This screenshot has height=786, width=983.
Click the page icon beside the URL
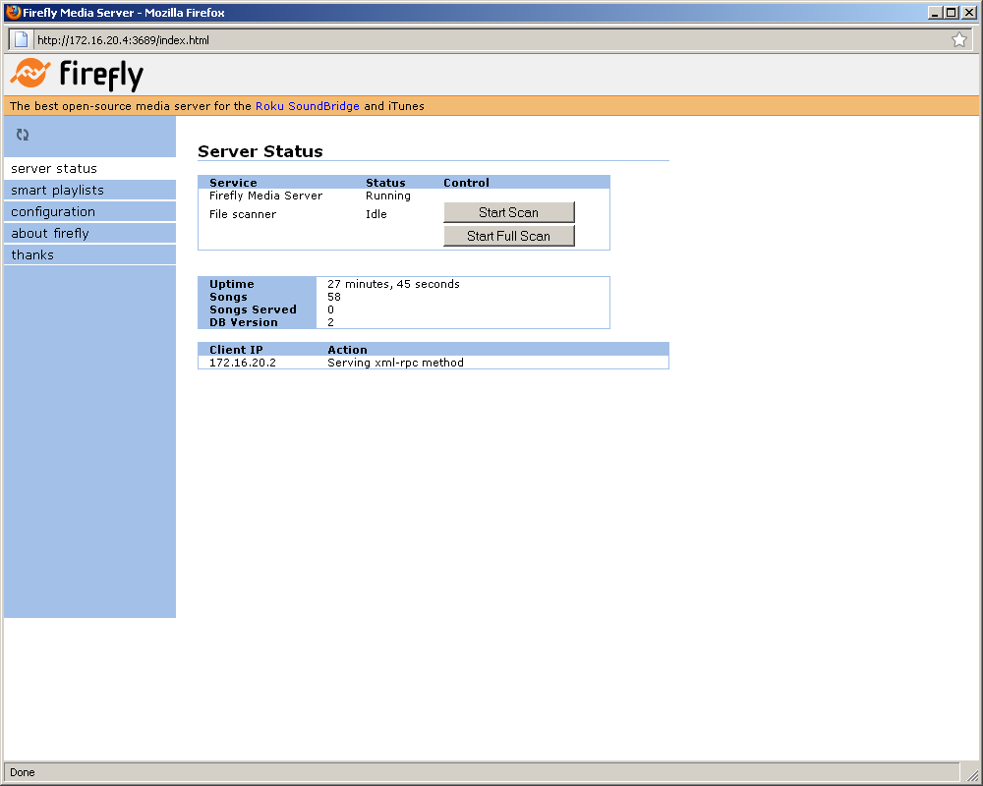(x=21, y=39)
